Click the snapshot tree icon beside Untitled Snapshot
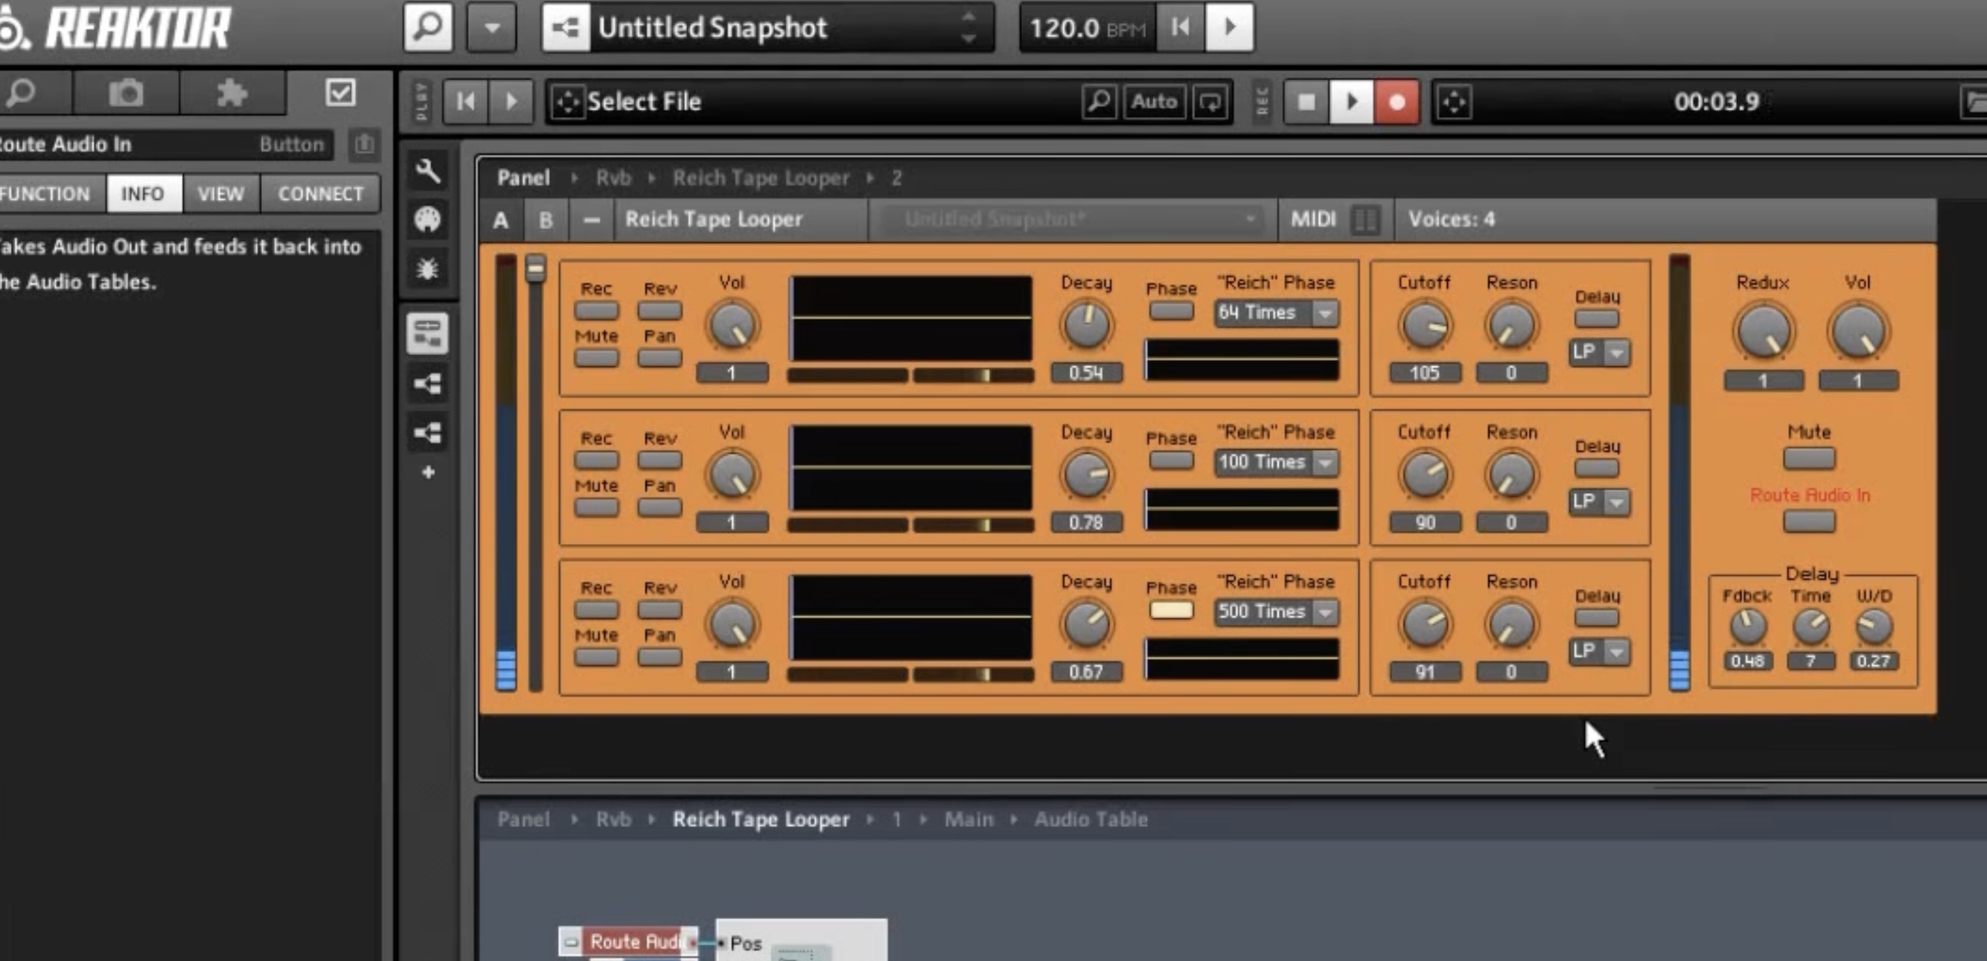 coord(566,29)
